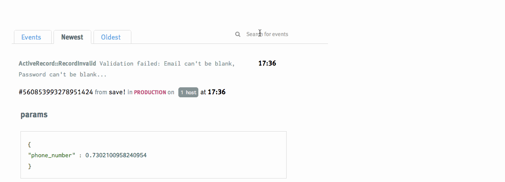Click the '1 host' badge
Viewport: 505px width, 182px height.
pyautogui.click(x=188, y=93)
